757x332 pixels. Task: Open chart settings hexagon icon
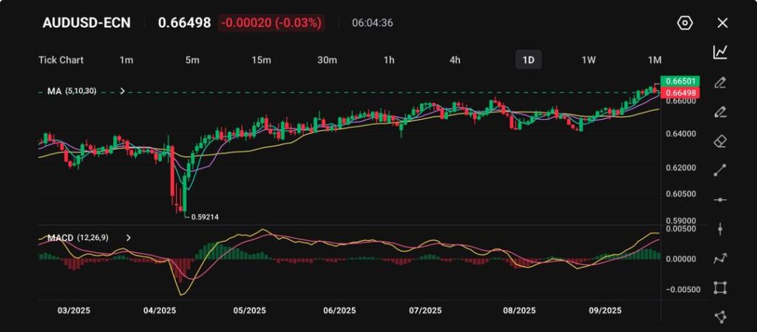685,23
